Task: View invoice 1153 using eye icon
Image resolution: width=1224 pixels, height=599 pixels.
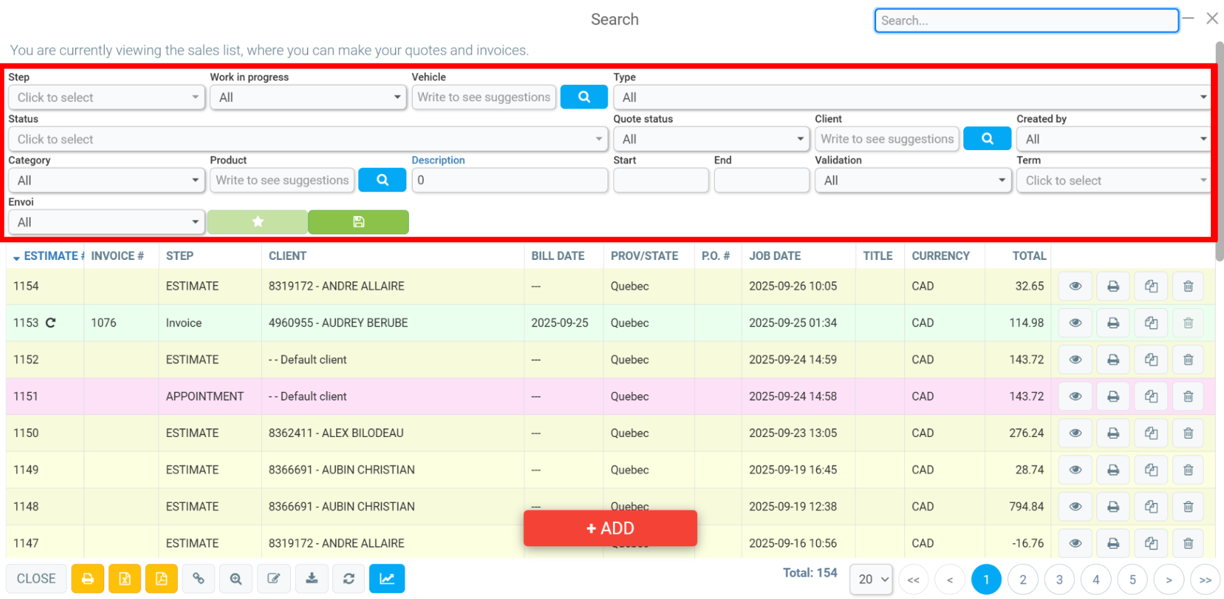Action: pos(1075,323)
